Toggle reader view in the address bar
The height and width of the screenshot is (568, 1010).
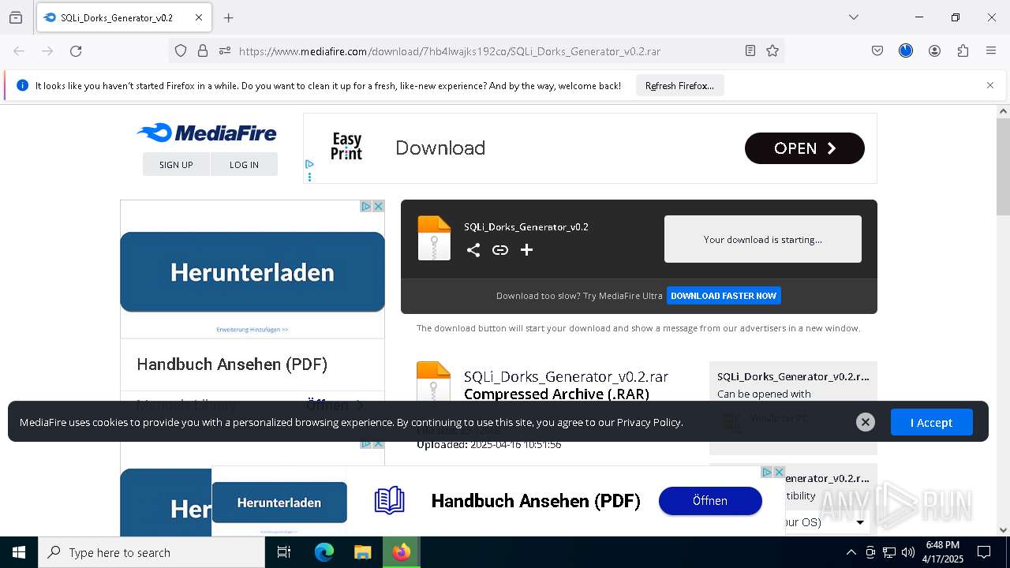pos(750,50)
